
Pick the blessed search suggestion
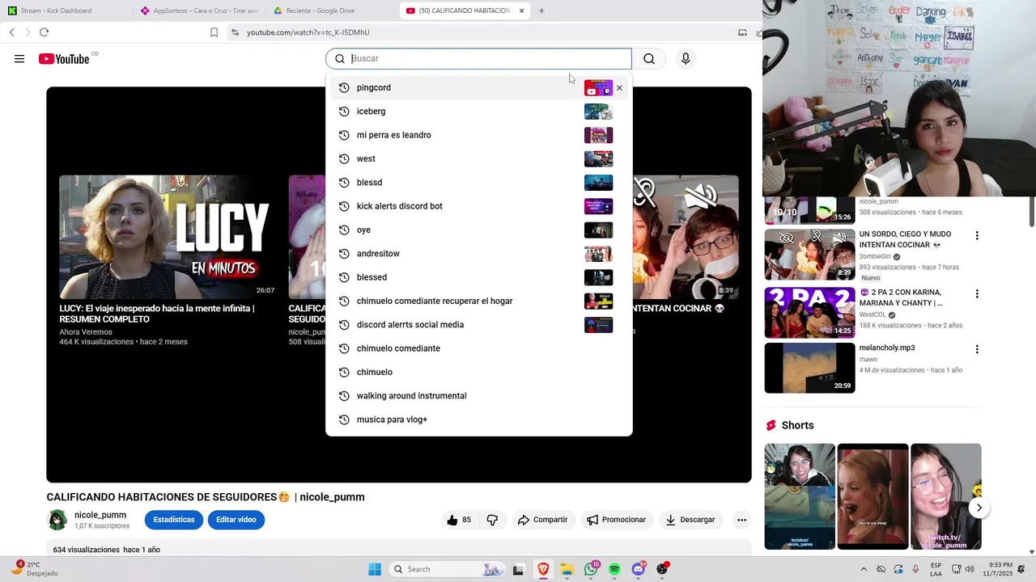pos(478,277)
